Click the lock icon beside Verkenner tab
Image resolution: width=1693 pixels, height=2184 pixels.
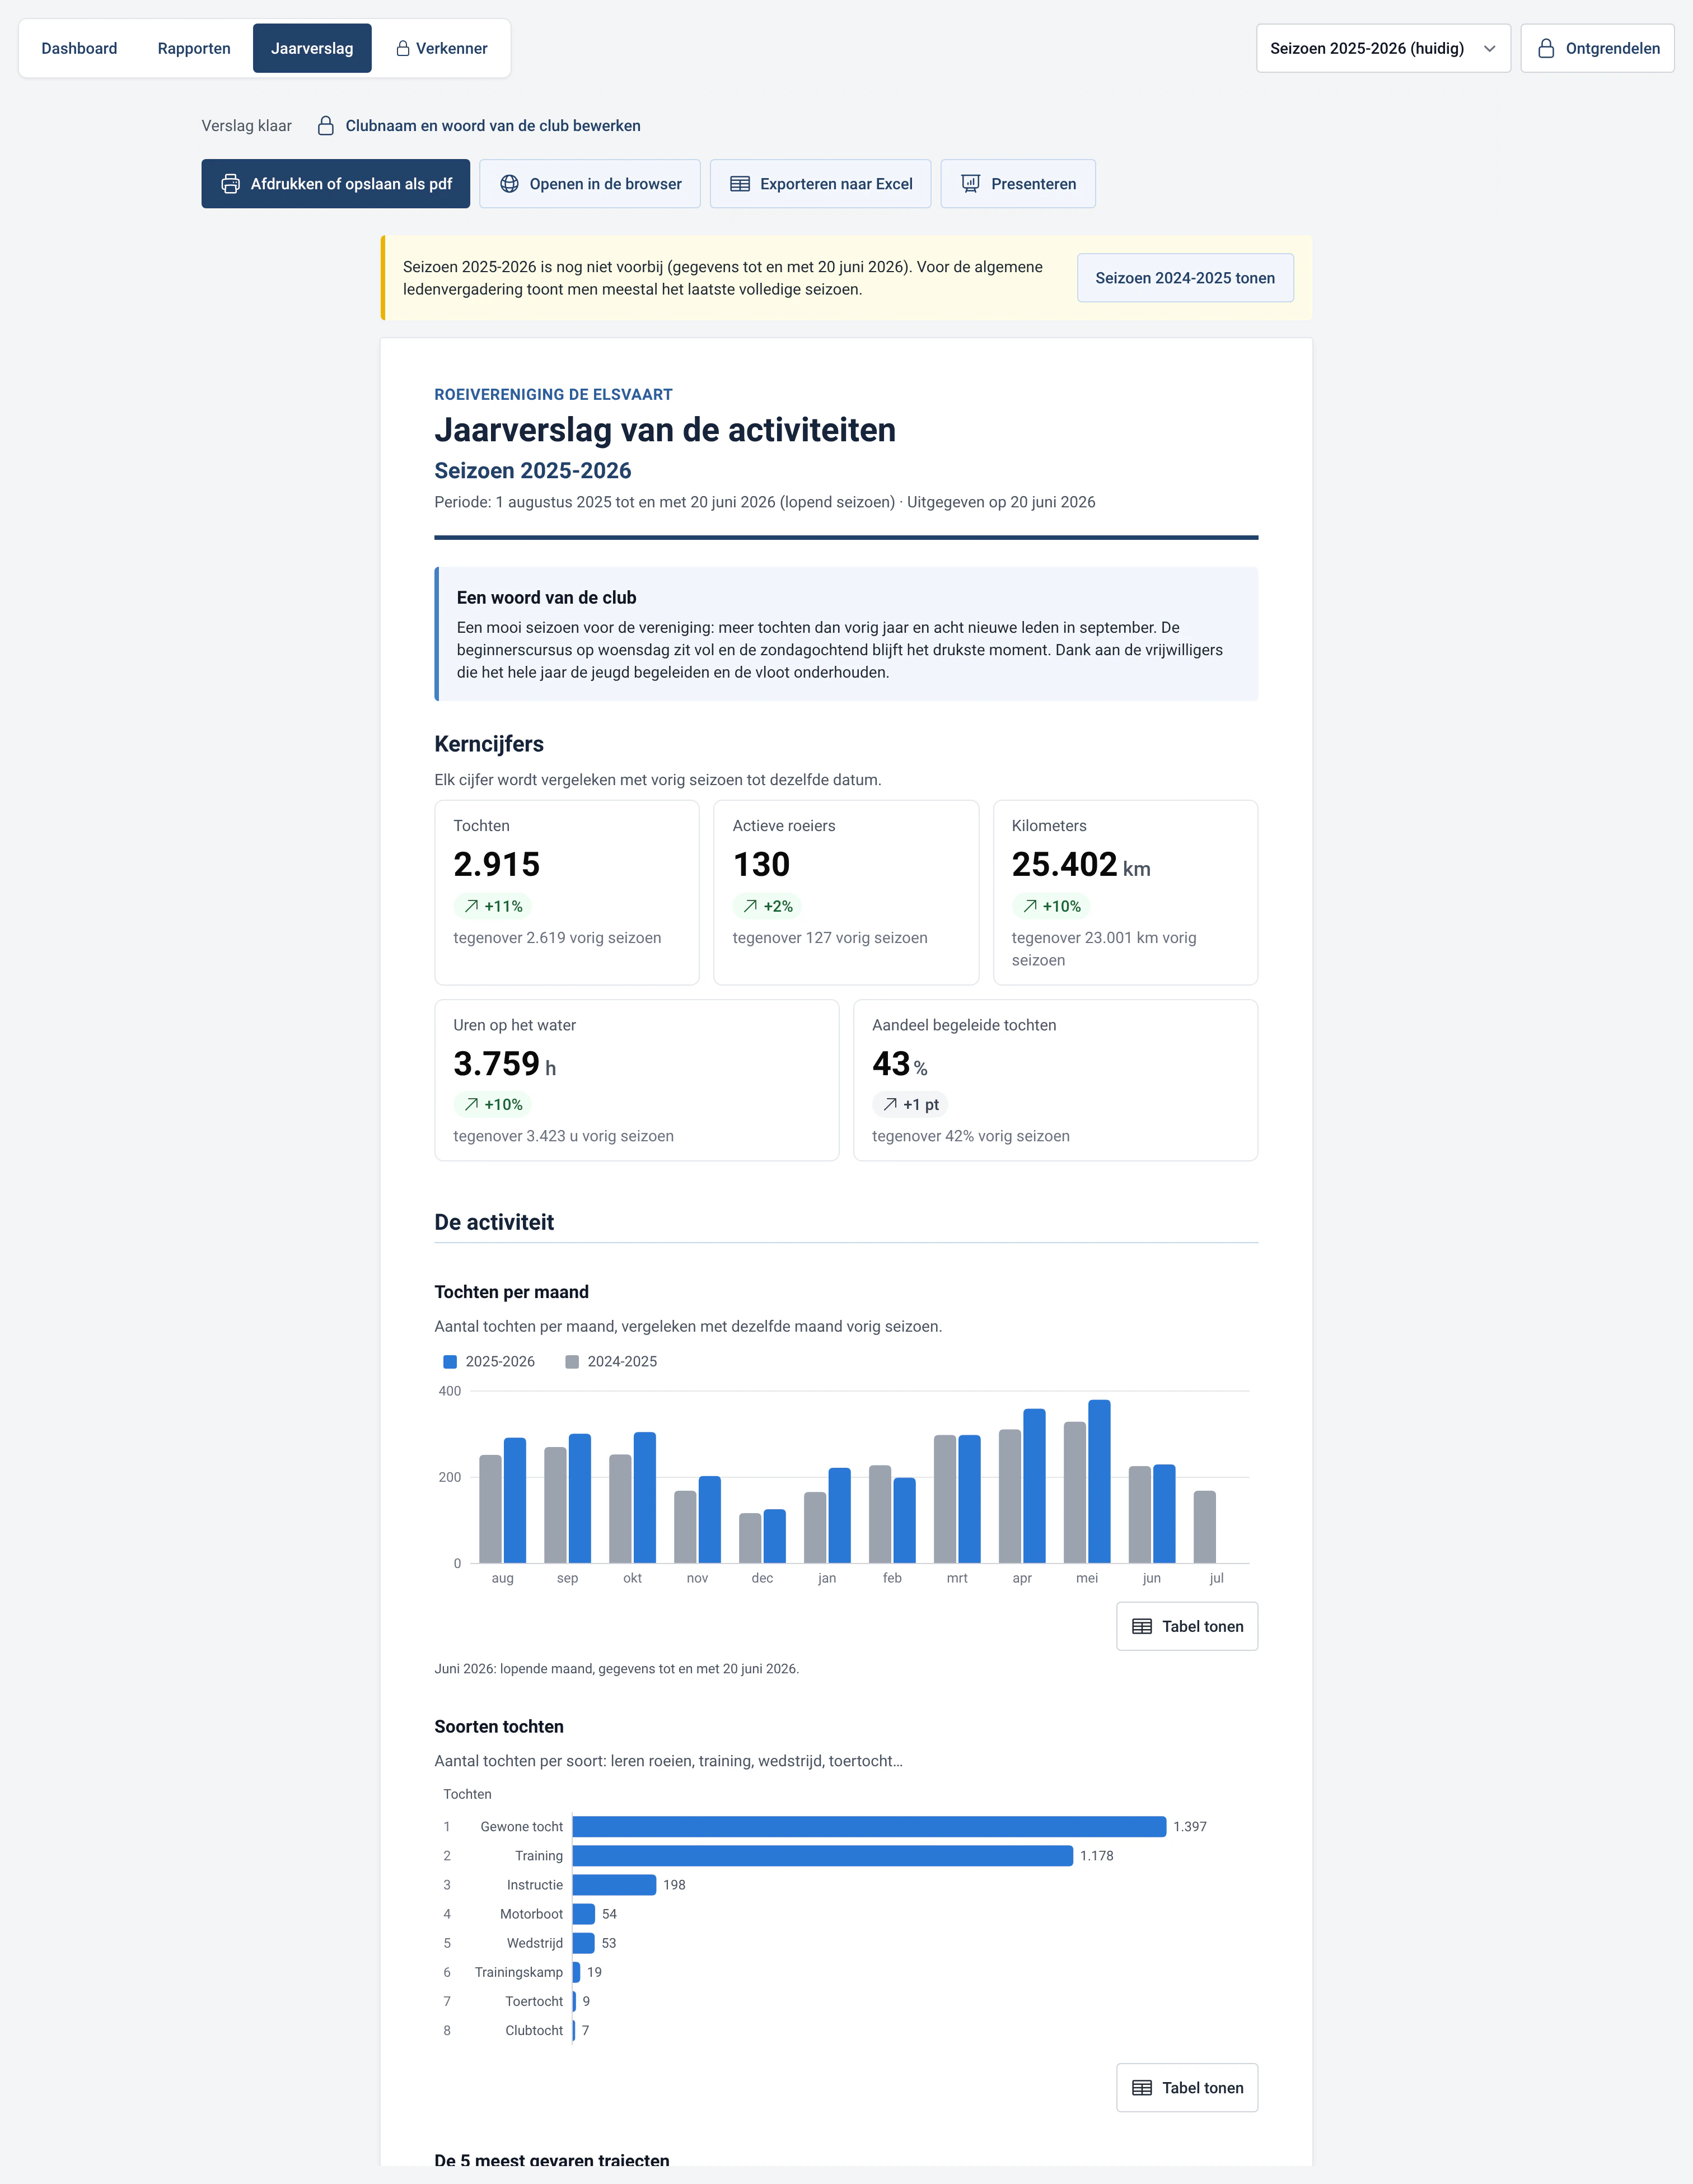point(403,48)
